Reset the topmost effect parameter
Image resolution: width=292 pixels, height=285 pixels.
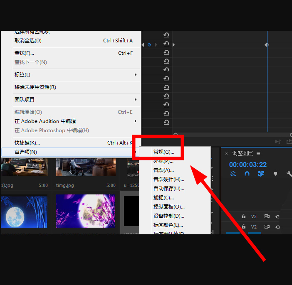point(166,35)
